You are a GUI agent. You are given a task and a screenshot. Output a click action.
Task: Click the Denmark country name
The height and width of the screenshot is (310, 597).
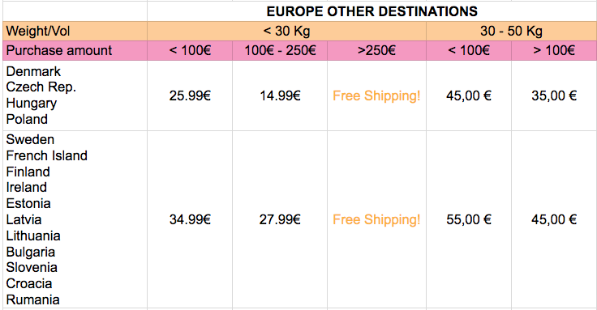(x=33, y=71)
